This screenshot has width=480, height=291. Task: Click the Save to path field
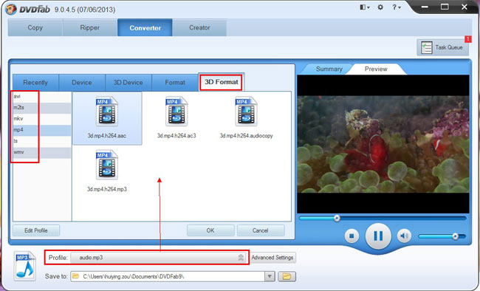[168, 277]
